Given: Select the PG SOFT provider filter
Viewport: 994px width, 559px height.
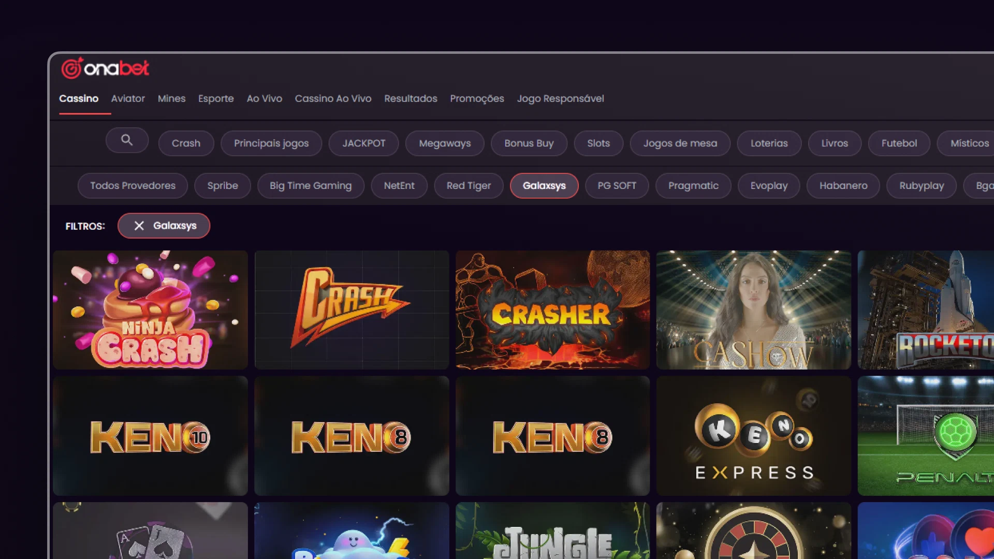Looking at the screenshot, I should click(617, 185).
